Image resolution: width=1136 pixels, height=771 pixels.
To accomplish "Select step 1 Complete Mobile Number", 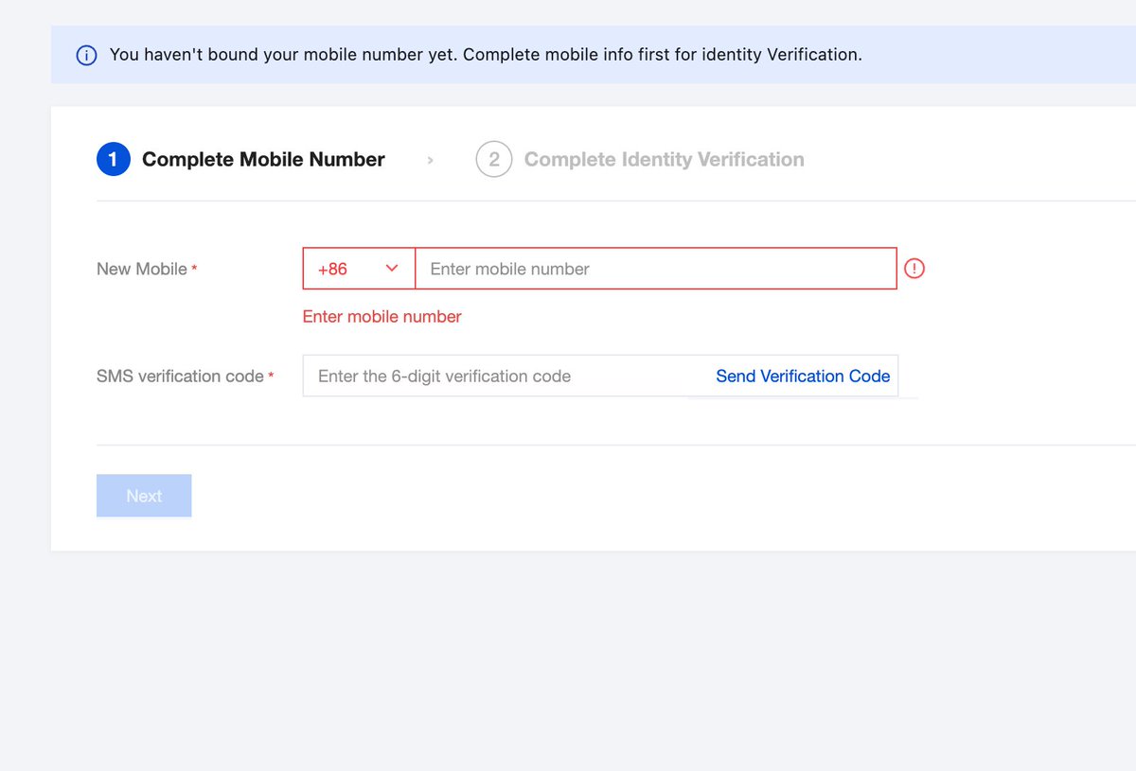I will click(240, 160).
